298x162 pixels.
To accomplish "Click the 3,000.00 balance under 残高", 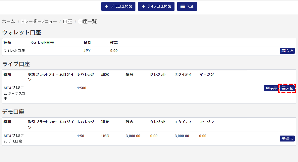I will click(x=133, y=136).
